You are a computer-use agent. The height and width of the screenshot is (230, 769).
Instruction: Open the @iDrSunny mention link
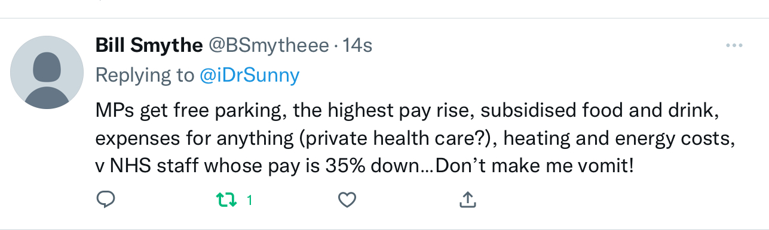[249, 76]
